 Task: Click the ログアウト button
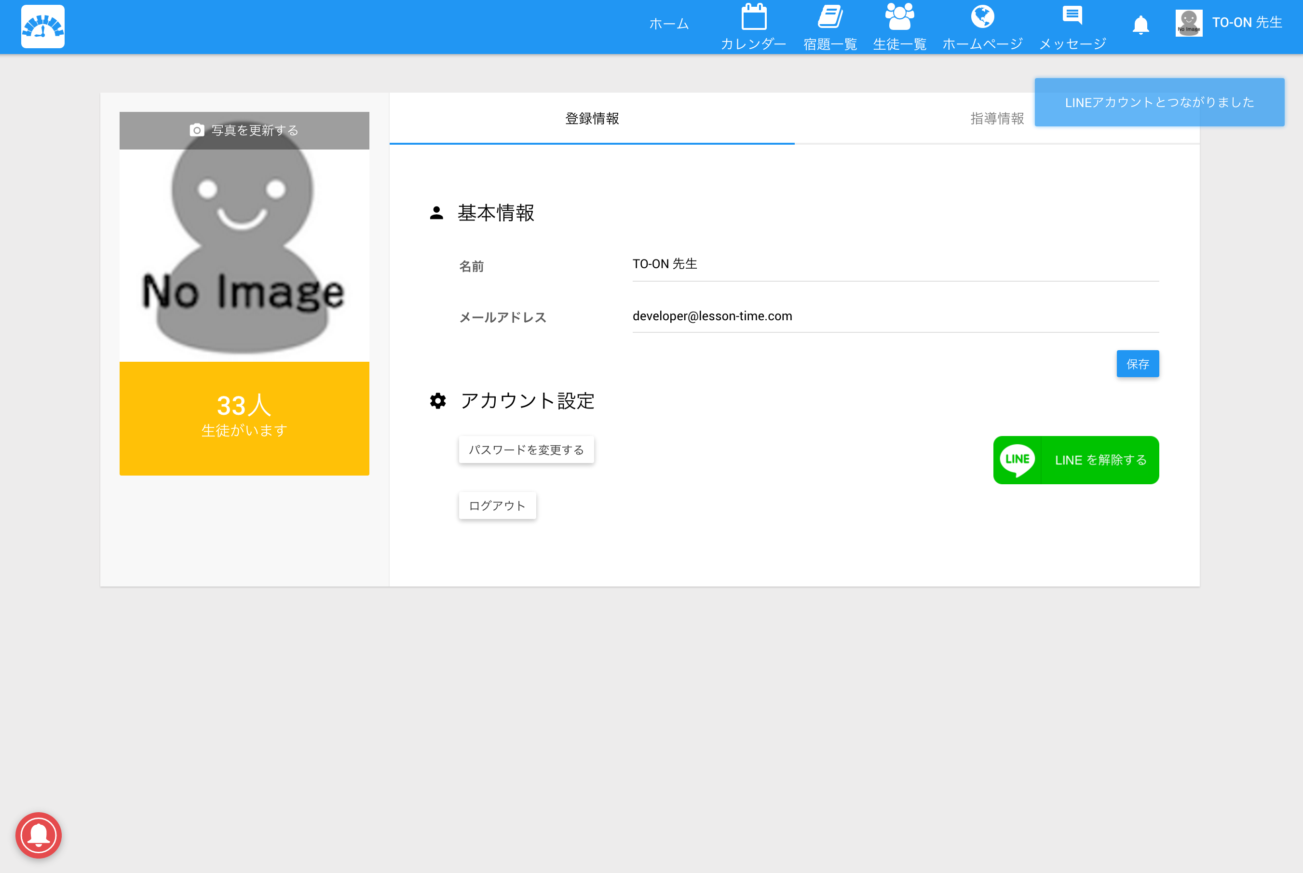pyautogui.click(x=497, y=505)
